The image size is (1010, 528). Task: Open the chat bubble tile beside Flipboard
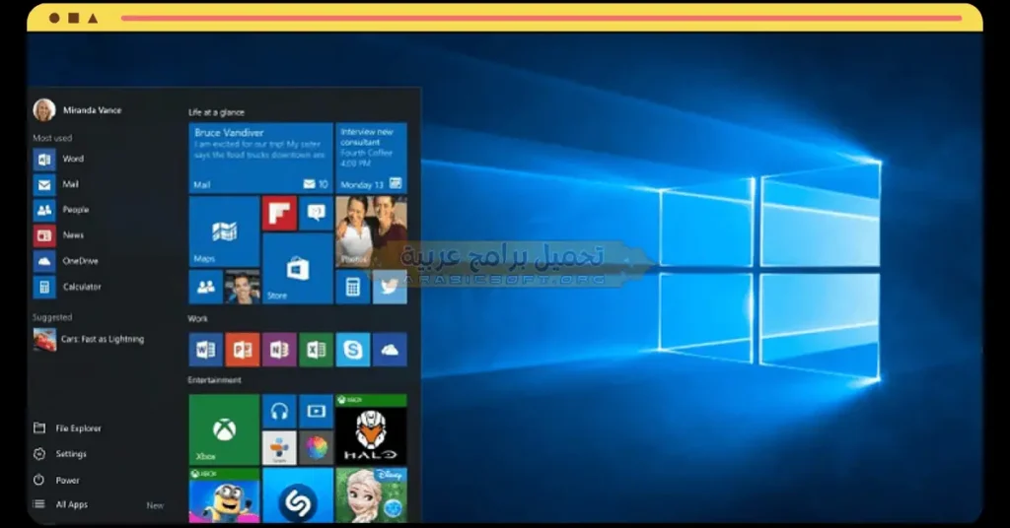(317, 214)
